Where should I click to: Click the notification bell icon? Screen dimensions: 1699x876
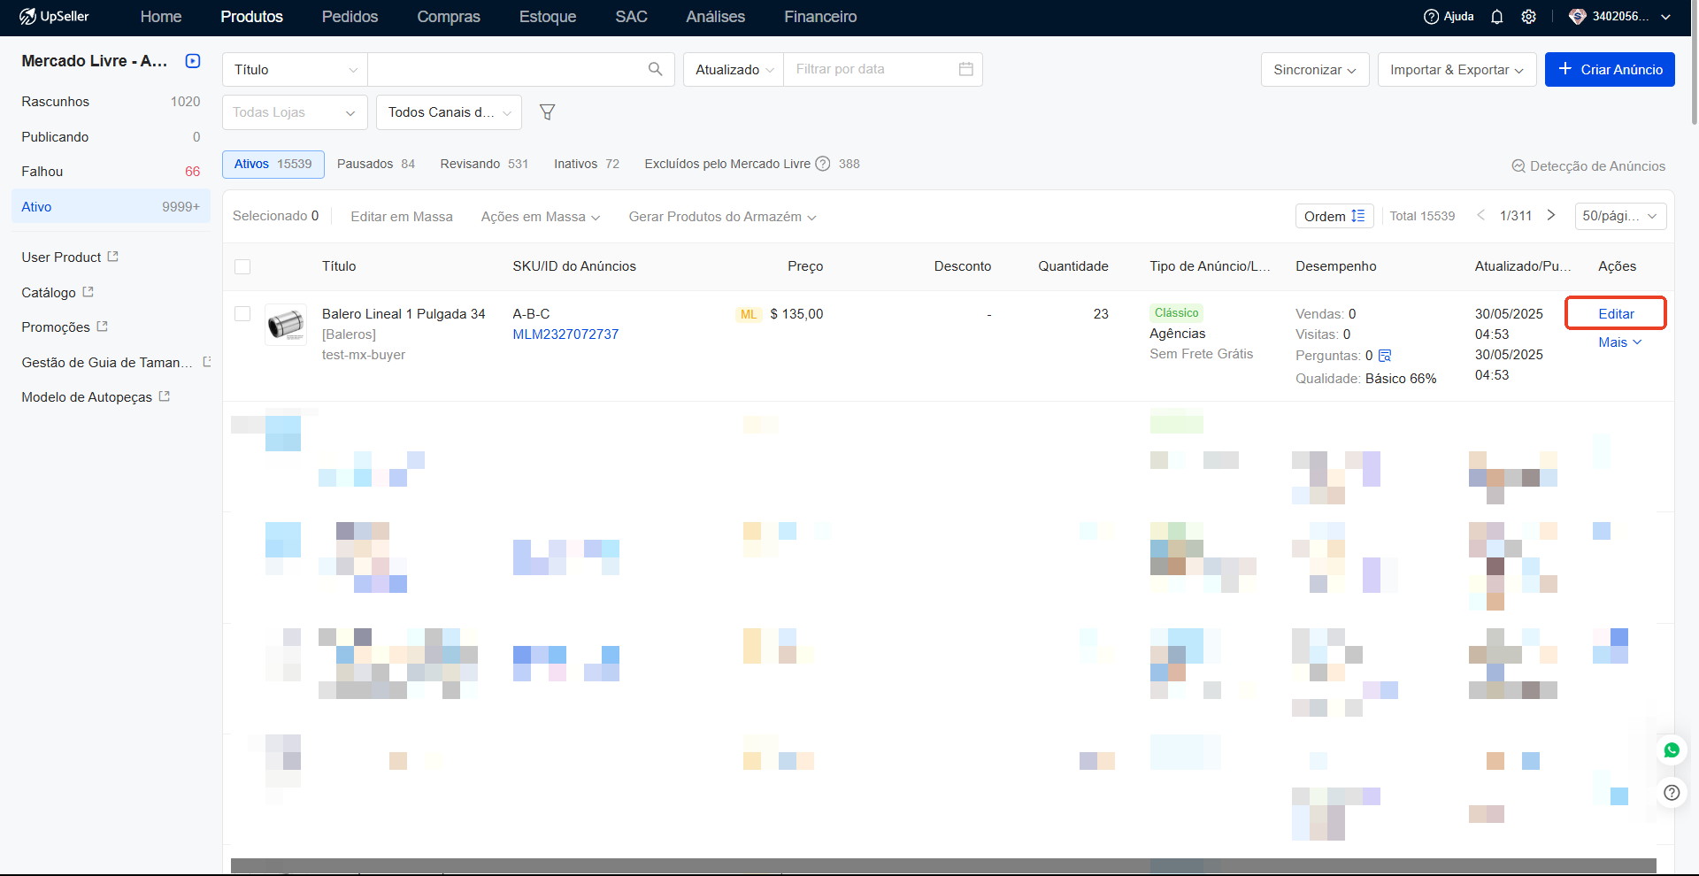pos(1496,17)
